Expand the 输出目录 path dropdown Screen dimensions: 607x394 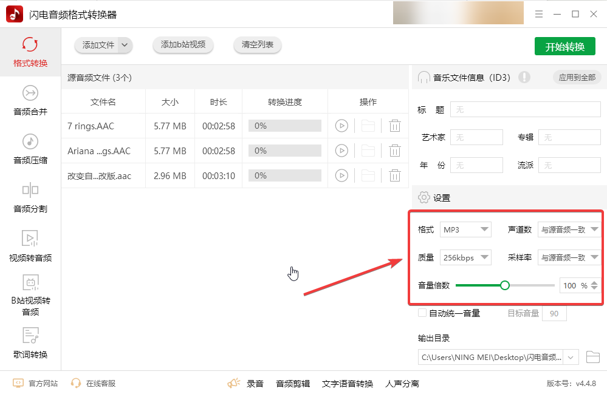(x=571, y=357)
